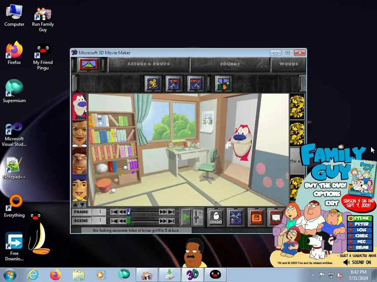Select the Run Family Guy desktop shortcut

click(43, 19)
